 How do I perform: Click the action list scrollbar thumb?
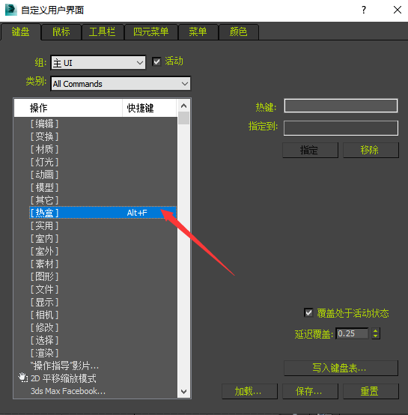183,118
